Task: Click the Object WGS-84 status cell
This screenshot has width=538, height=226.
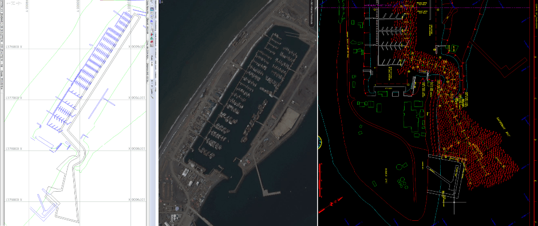Action: click(x=148, y=26)
